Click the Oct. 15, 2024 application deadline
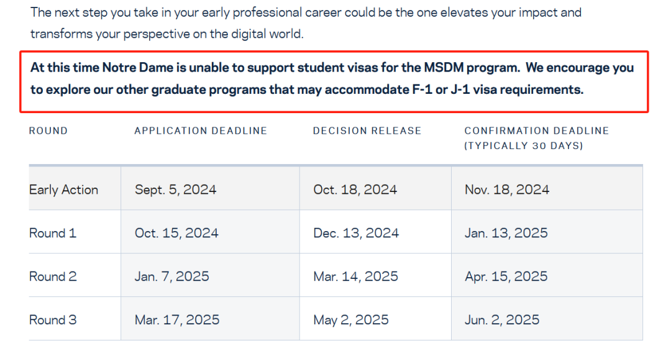 (x=176, y=233)
